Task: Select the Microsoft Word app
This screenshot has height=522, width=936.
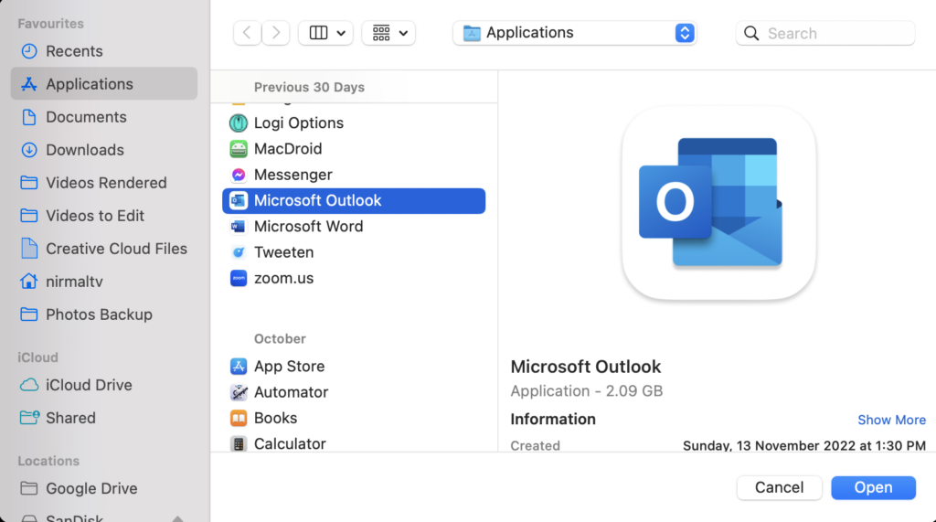Action: (x=354, y=227)
